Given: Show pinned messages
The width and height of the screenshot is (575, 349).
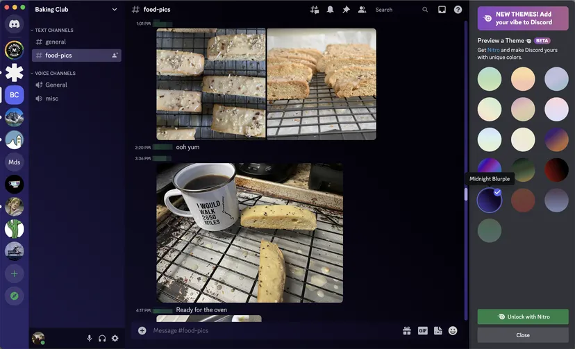Looking at the screenshot, I should 346,10.
